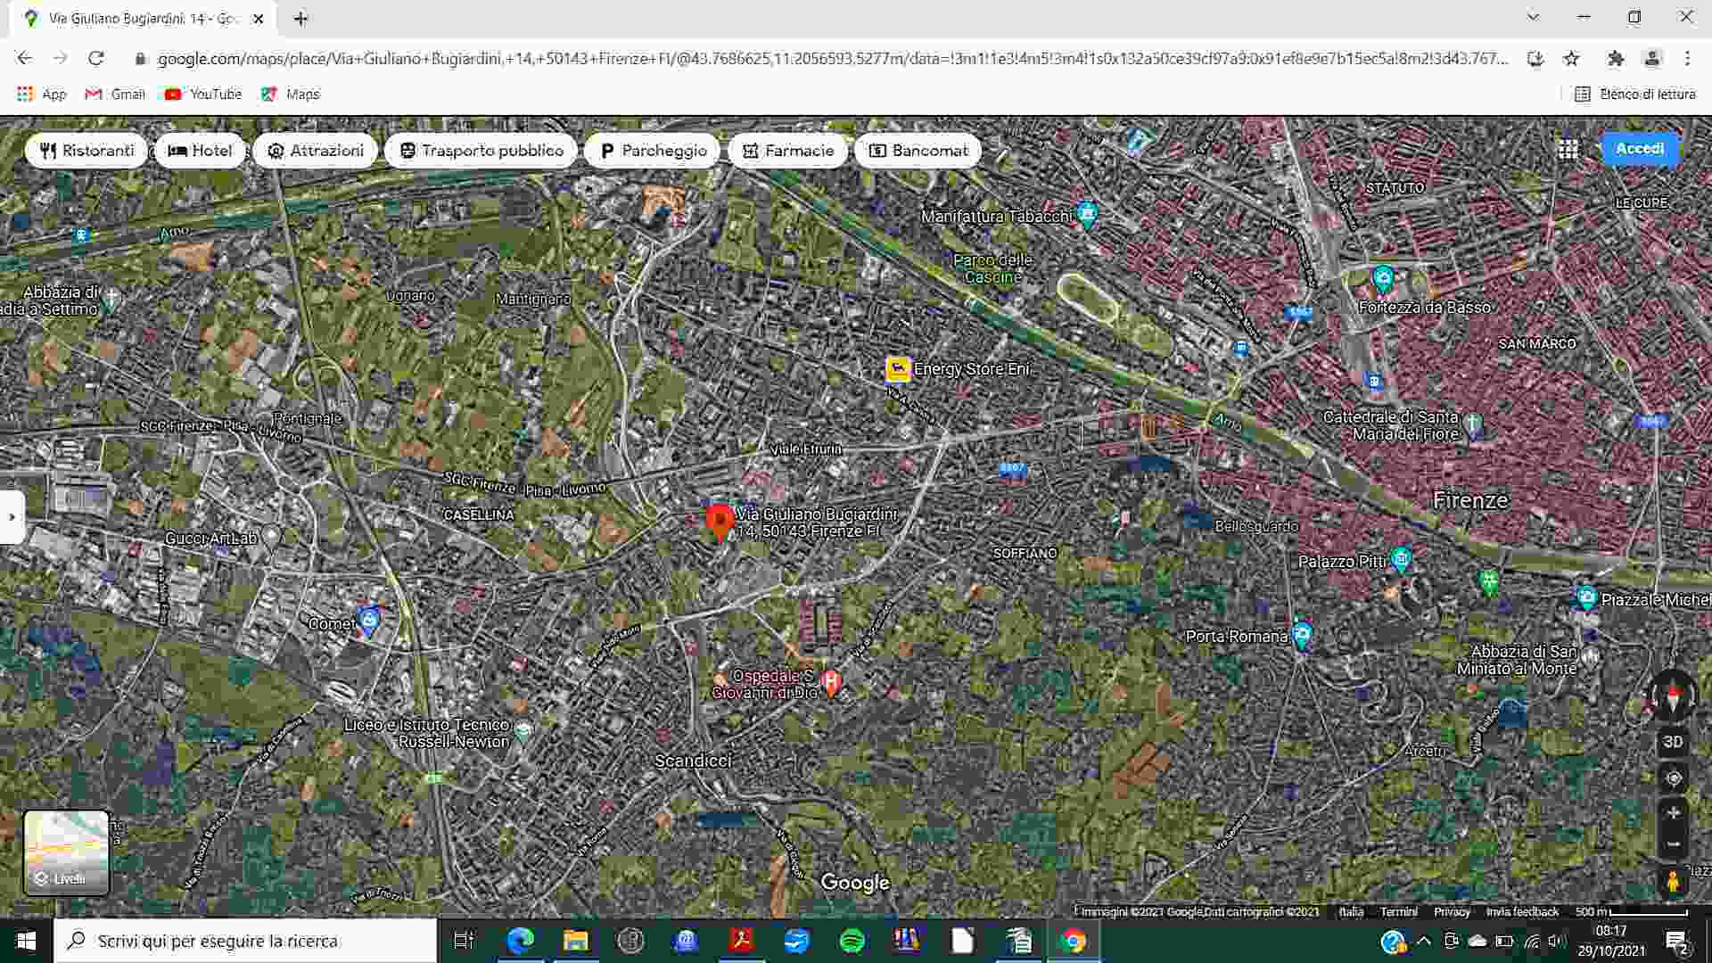Click the Invia feedback link
This screenshot has height=963, width=1712.
pyautogui.click(x=1522, y=911)
